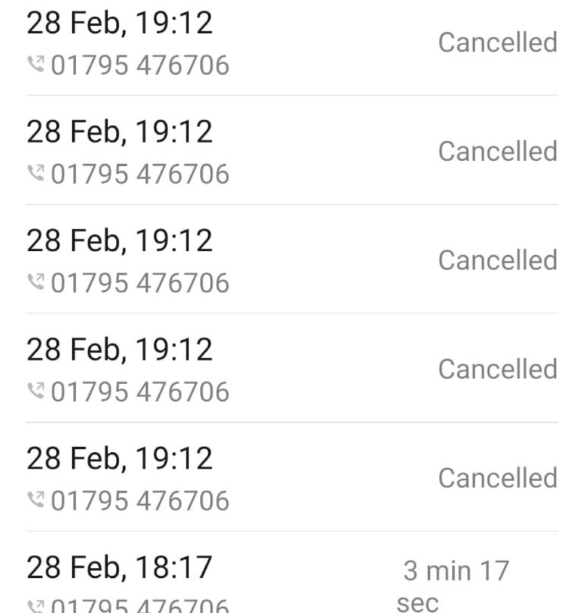
Task: Click number 01795 476706 under the 18:17 call
Action: click(140, 606)
